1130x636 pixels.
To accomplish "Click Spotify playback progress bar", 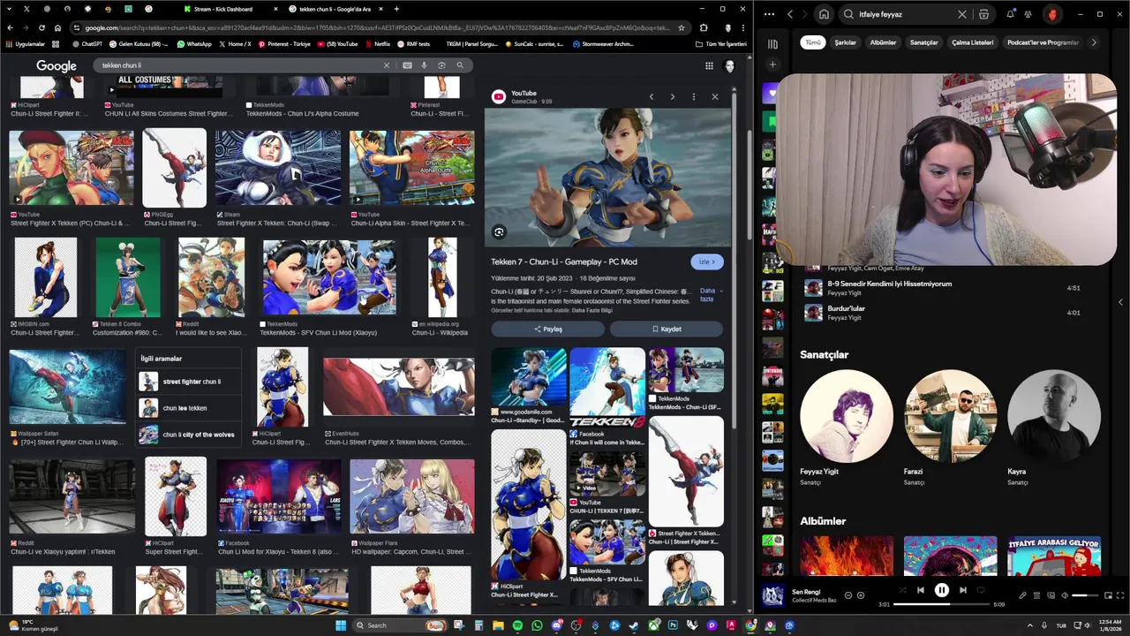I will click(941, 604).
